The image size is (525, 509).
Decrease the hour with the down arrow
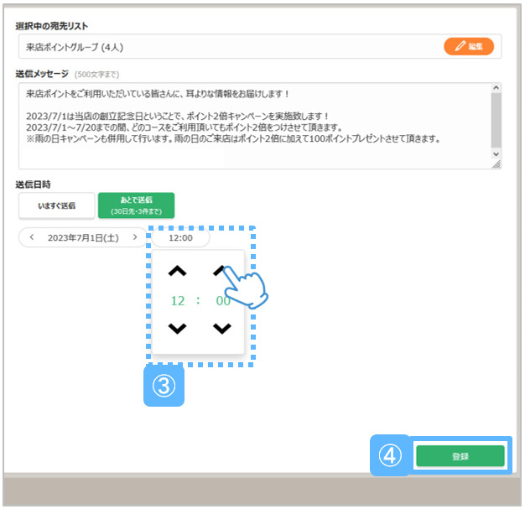[x=177, y=328]
